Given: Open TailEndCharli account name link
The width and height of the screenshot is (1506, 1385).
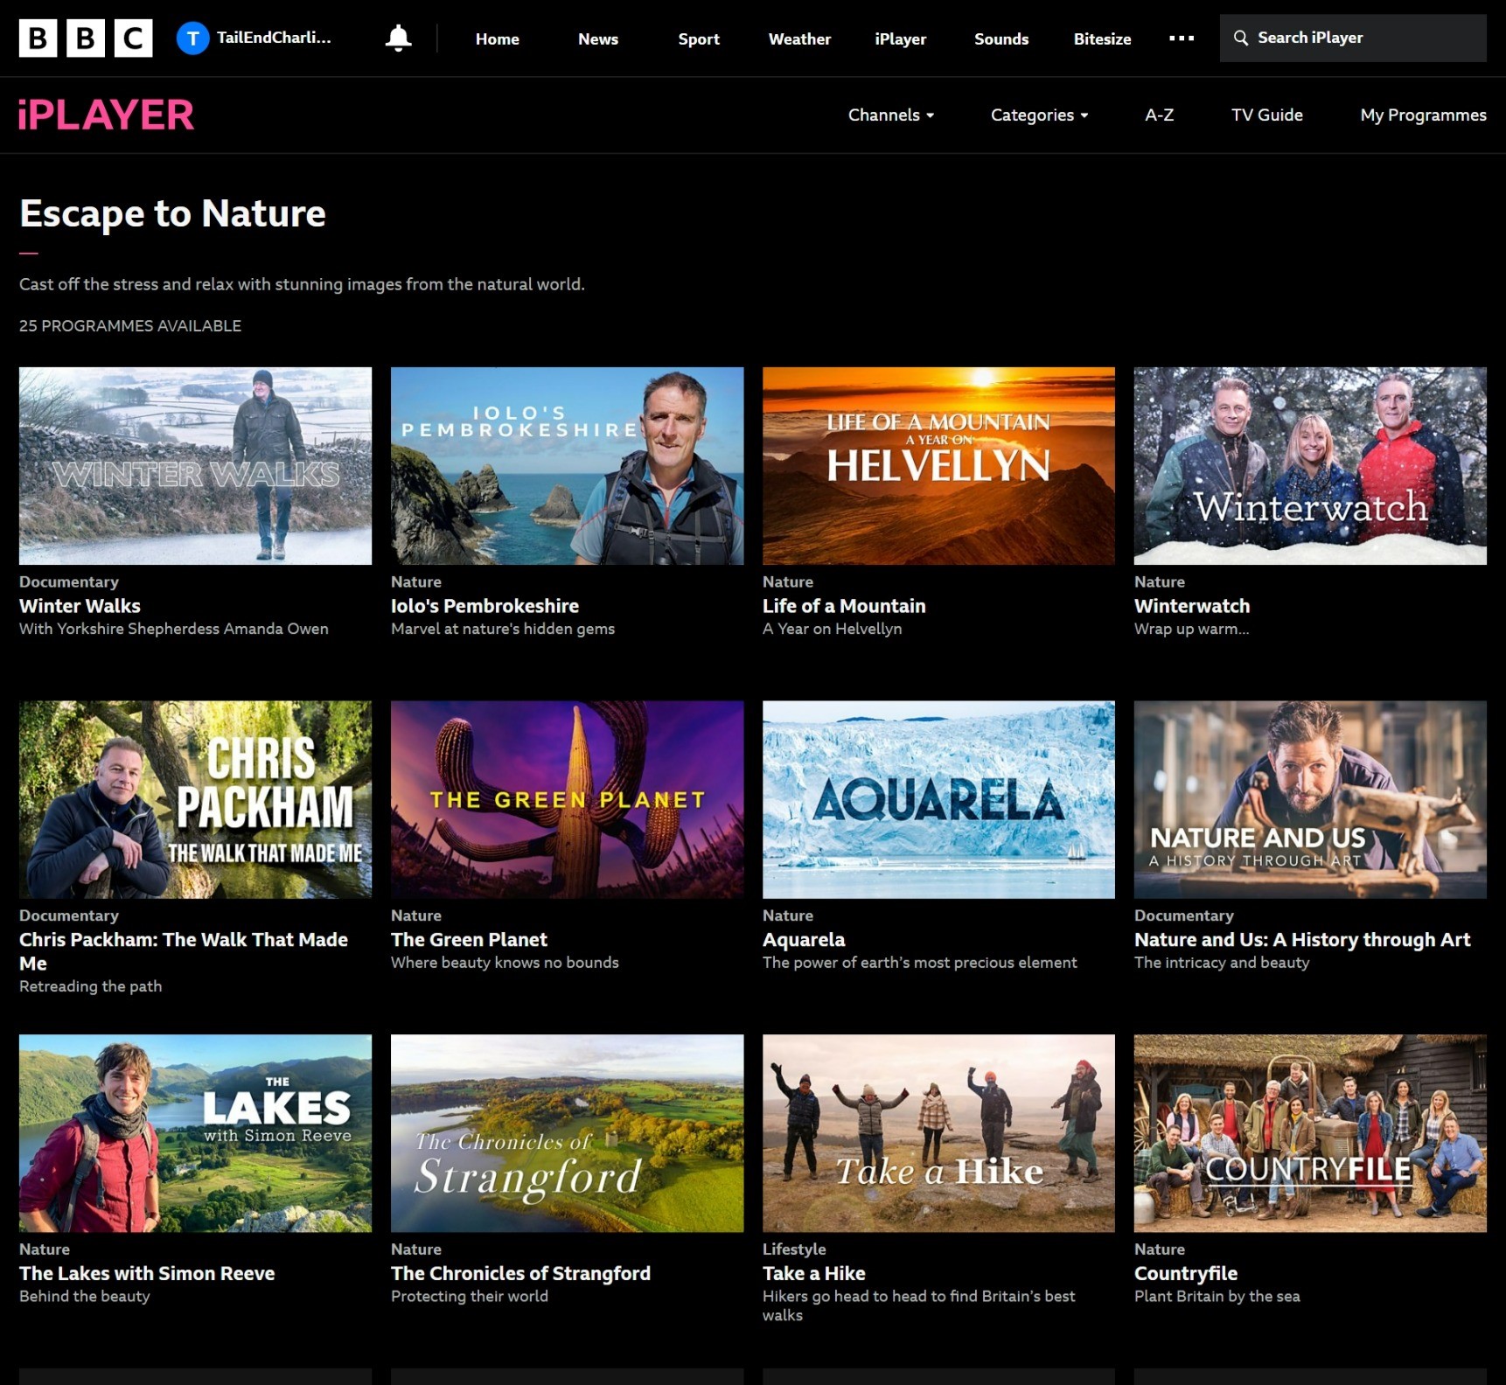Looking at the screenshot, I should click(x=274, y=38).
